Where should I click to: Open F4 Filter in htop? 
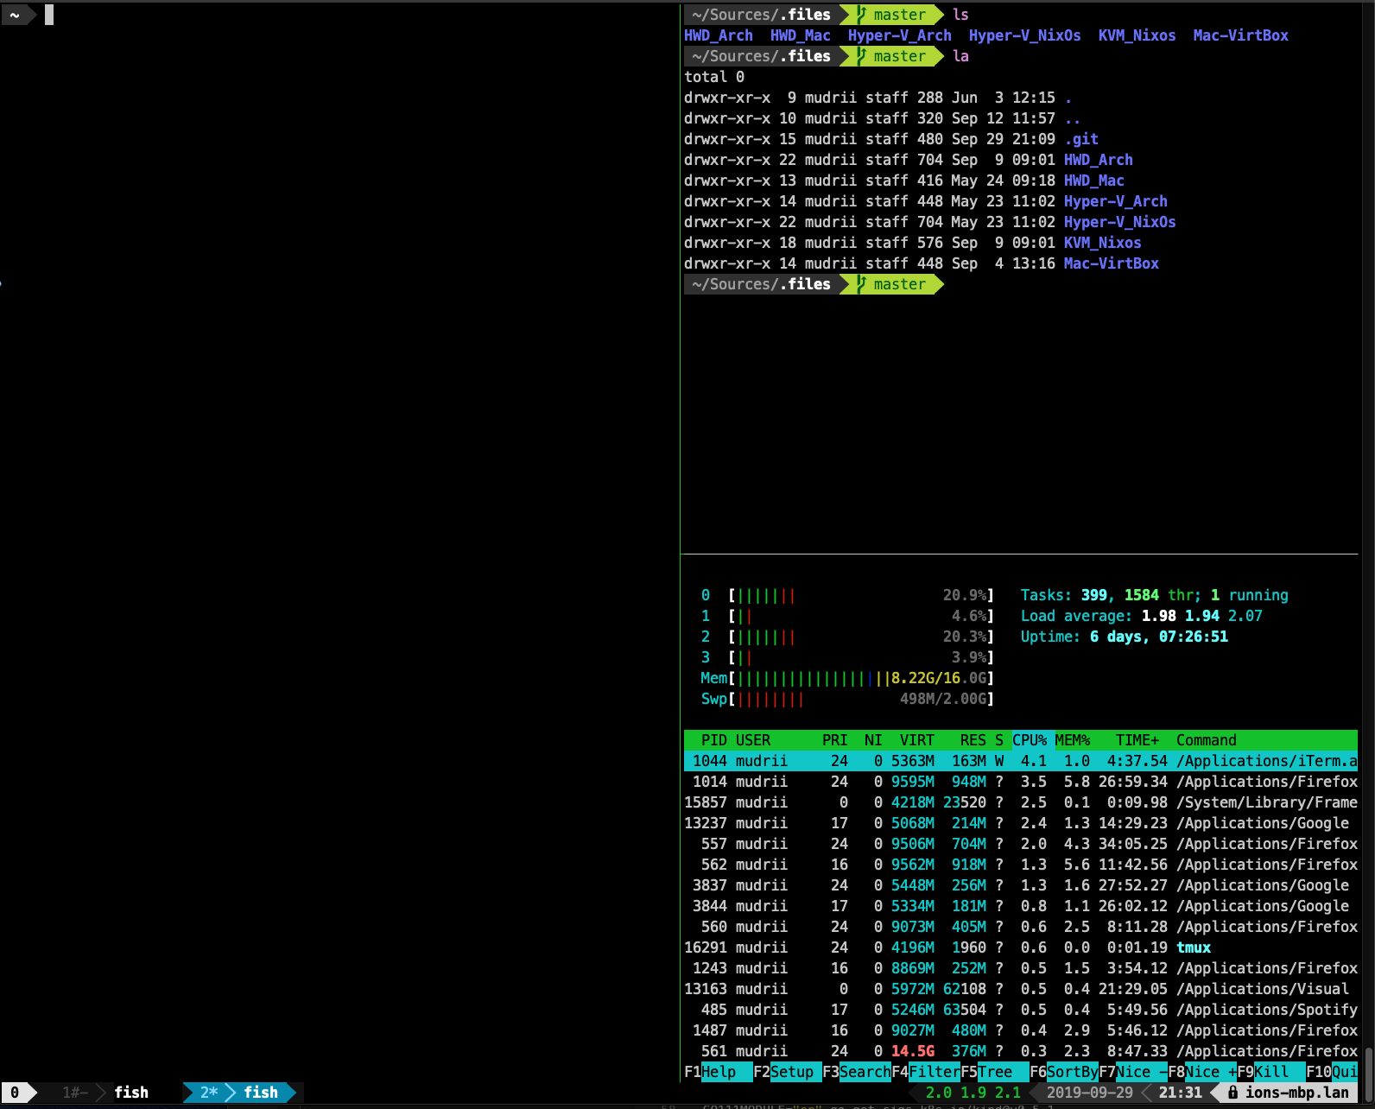coord(925,1072)
